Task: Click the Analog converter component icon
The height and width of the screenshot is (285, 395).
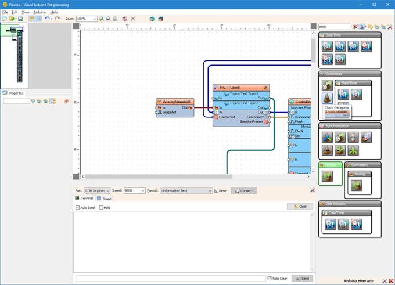Action: [357, 185]
